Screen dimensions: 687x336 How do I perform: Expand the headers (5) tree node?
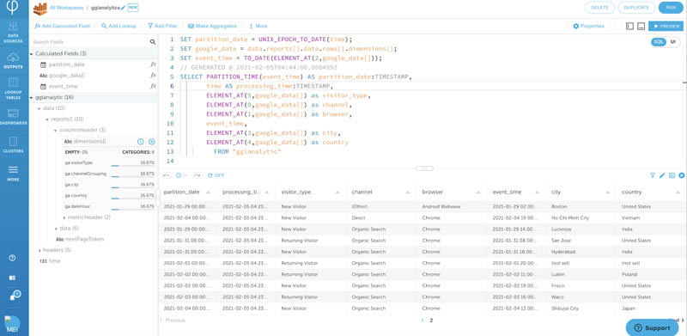[40, 250]
